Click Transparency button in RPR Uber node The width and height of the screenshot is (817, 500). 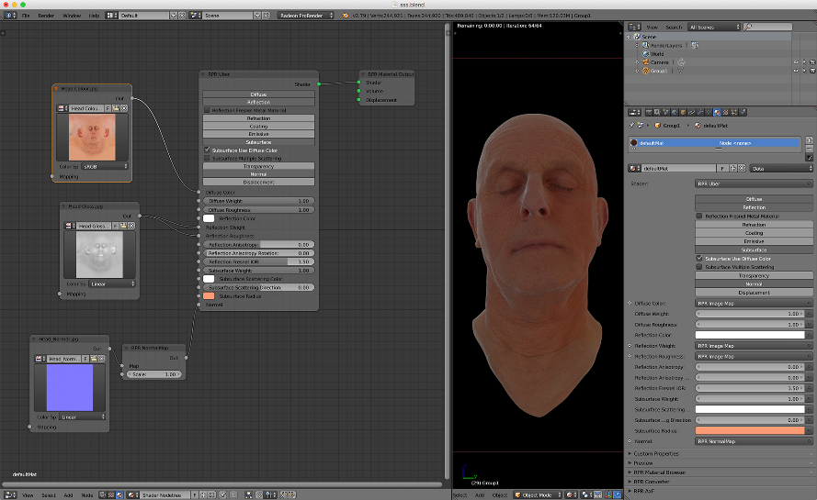click(x=258, y=166)
